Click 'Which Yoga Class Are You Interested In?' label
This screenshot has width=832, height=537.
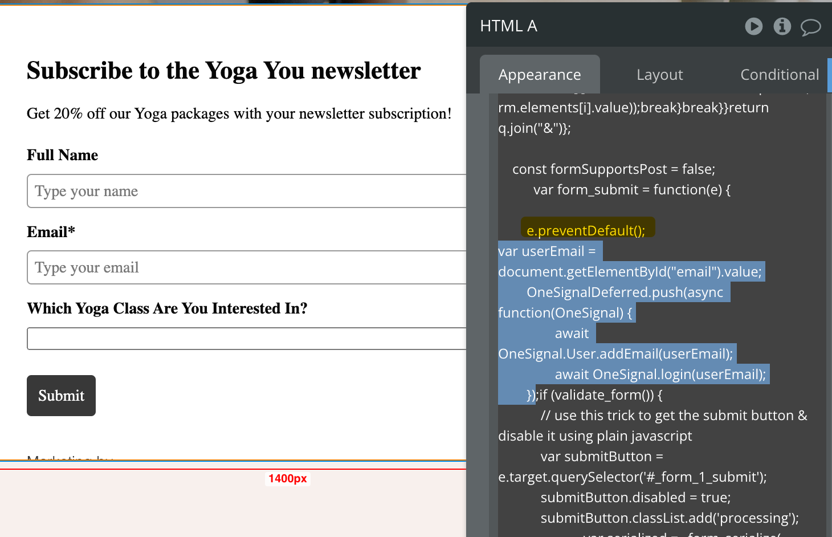point(167,308)
